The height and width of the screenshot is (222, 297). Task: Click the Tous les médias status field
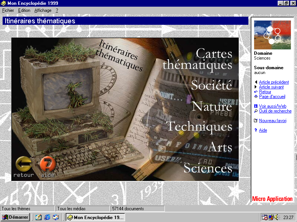[x=82, y=209]
